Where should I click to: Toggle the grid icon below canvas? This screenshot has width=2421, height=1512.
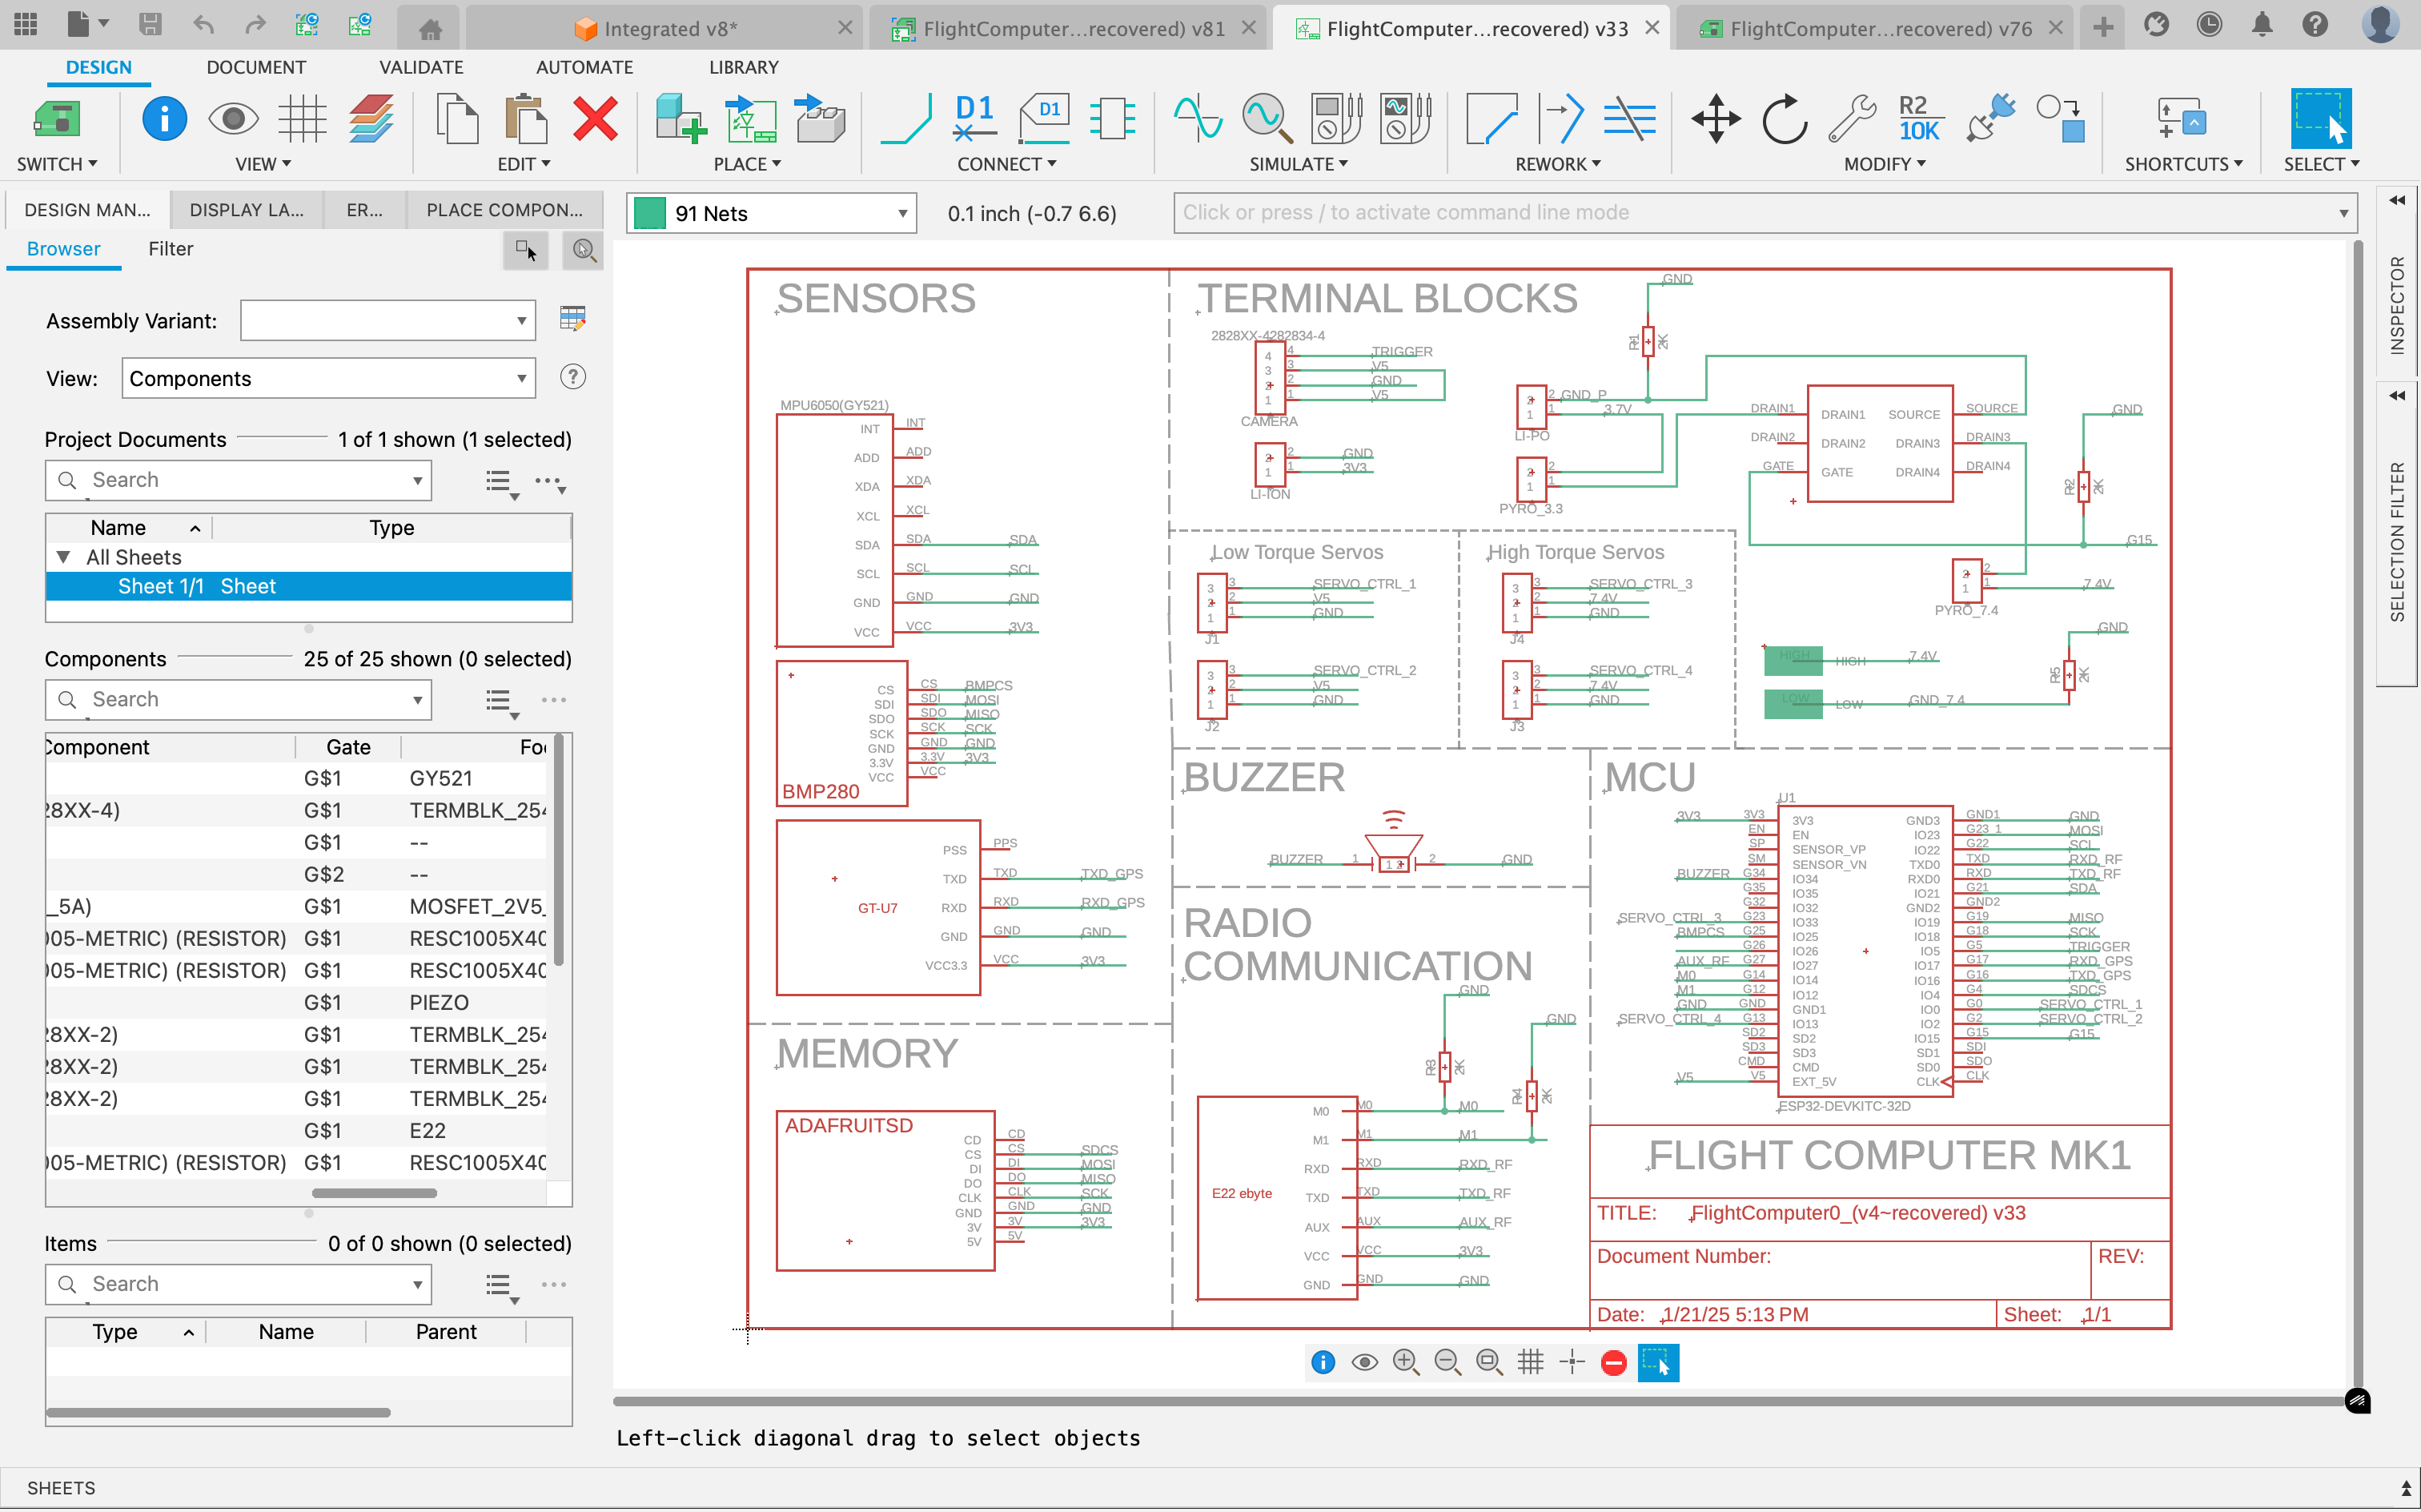tap(1531, 1363)
